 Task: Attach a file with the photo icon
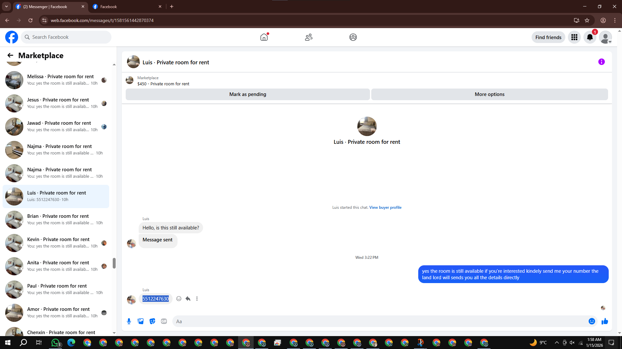(141, 321)
